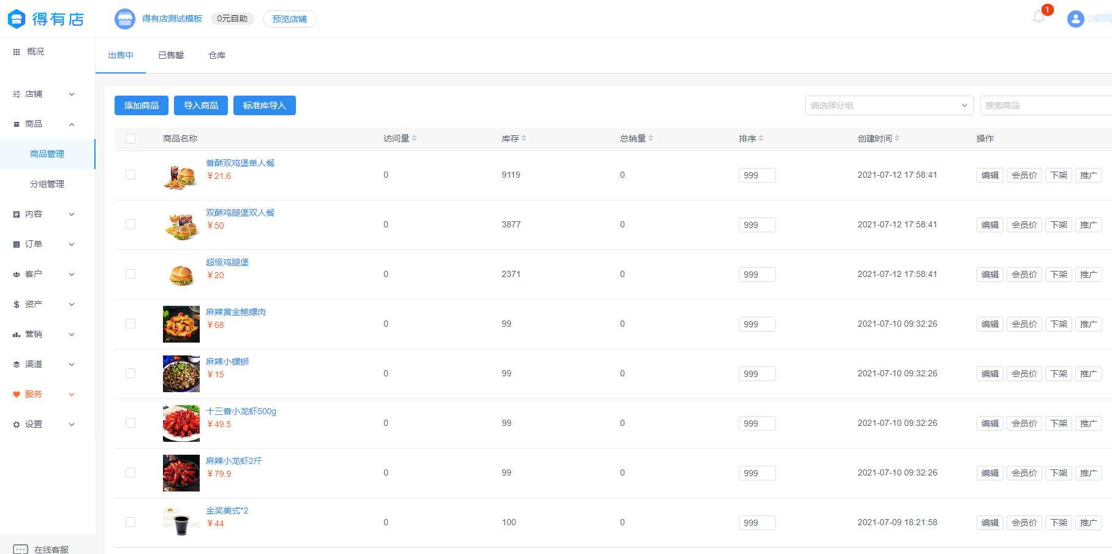Click the store avatar icon in header
Image resolution: width=1112 pixels, height=554 pixels.
125,19
